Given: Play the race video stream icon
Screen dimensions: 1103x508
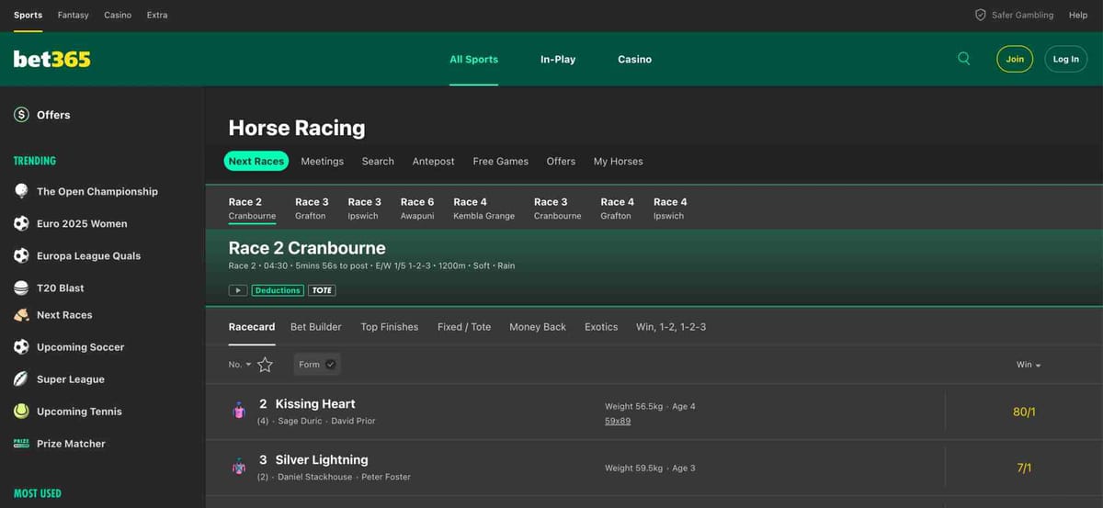Looking at the screenshot, I should pos(237,290).
